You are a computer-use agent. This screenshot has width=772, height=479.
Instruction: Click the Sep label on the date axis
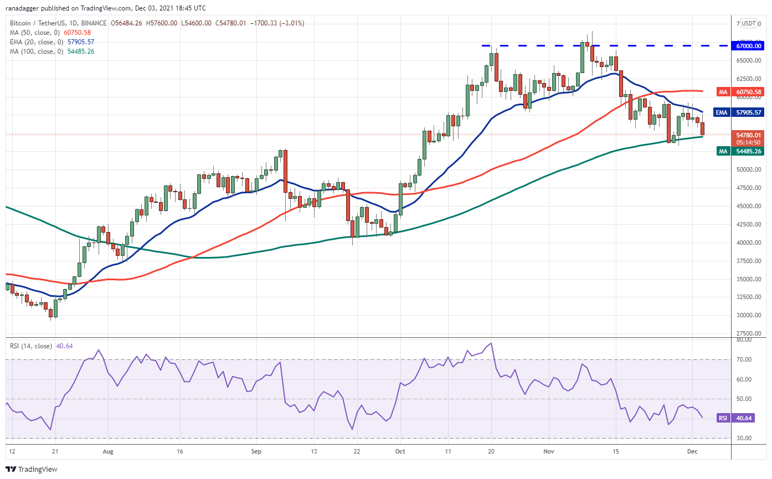(x=255, y=451)
